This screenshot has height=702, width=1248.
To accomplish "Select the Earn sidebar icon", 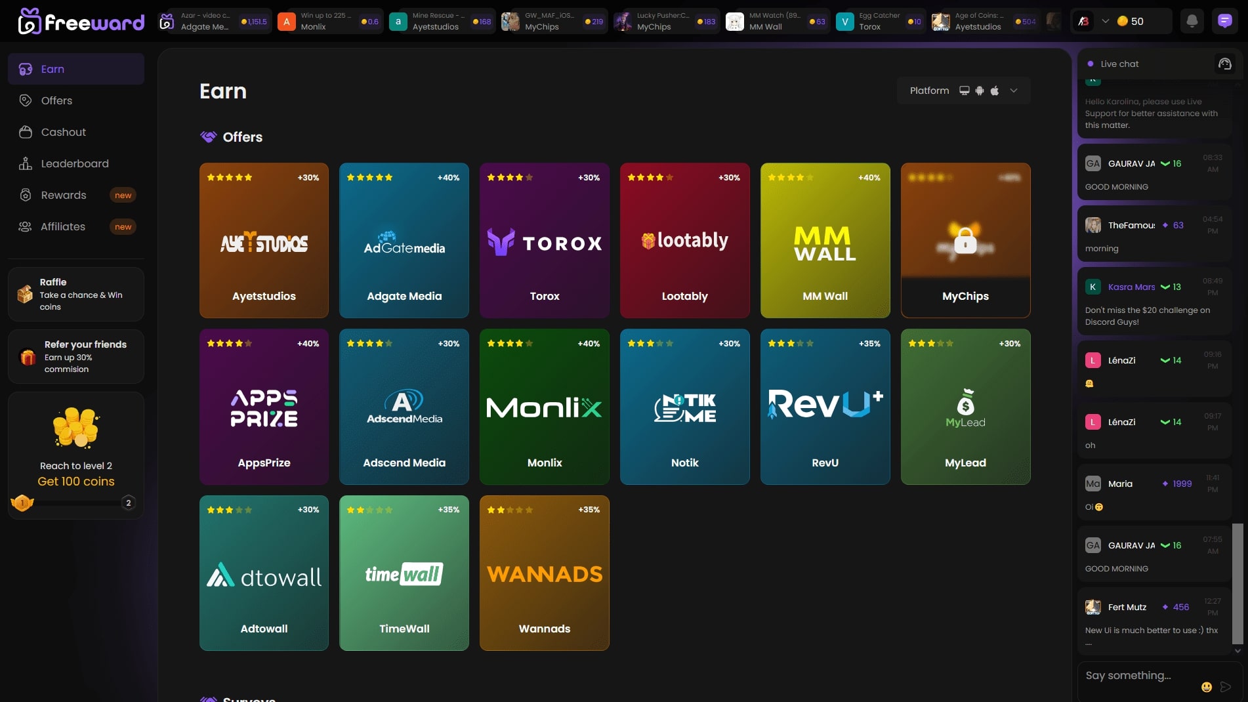I will pos(25,69).
